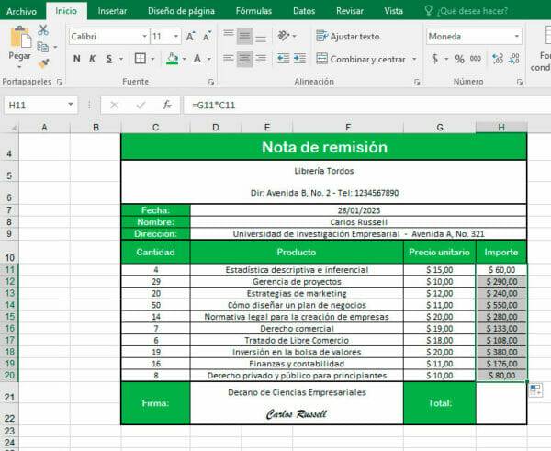The width and height of the screenshot is (551, 451).
Task: Decrease the indent
Action: (x=283, y=59)
